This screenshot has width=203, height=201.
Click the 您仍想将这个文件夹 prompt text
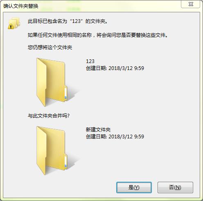tap(50, 47)
